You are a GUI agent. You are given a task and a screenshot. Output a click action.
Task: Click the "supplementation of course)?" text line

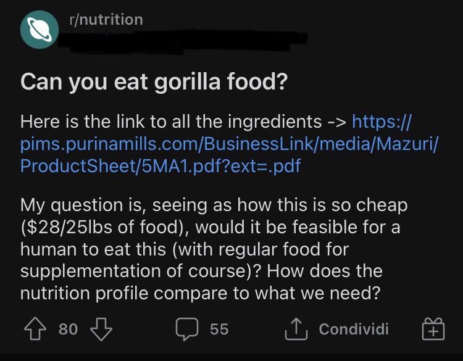[x=141, y=272]
